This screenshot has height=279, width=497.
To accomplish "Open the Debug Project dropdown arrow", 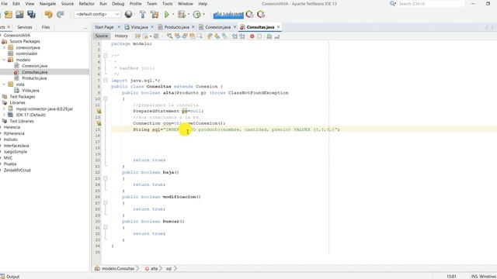I will 188,15.
